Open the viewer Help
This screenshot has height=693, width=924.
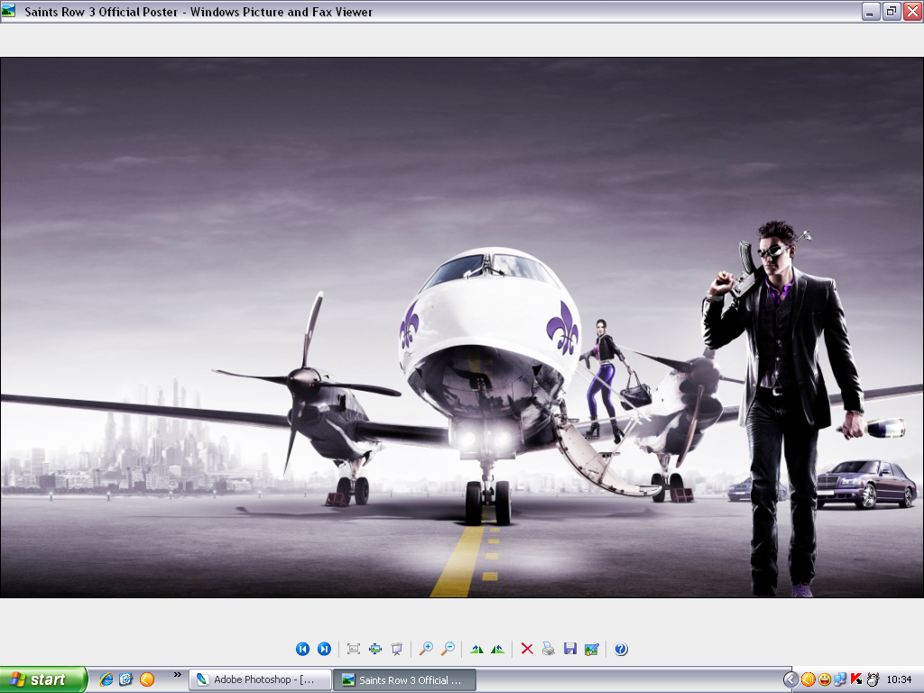click(x=621, y=649)
